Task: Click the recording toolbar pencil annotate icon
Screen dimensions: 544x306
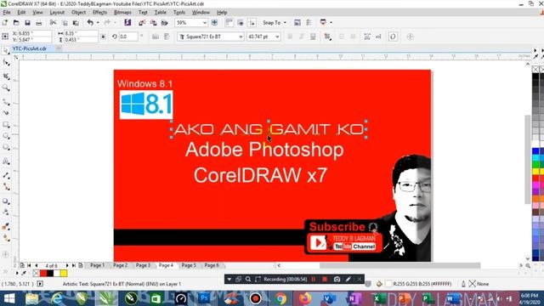Action: [x=348, y=280]
